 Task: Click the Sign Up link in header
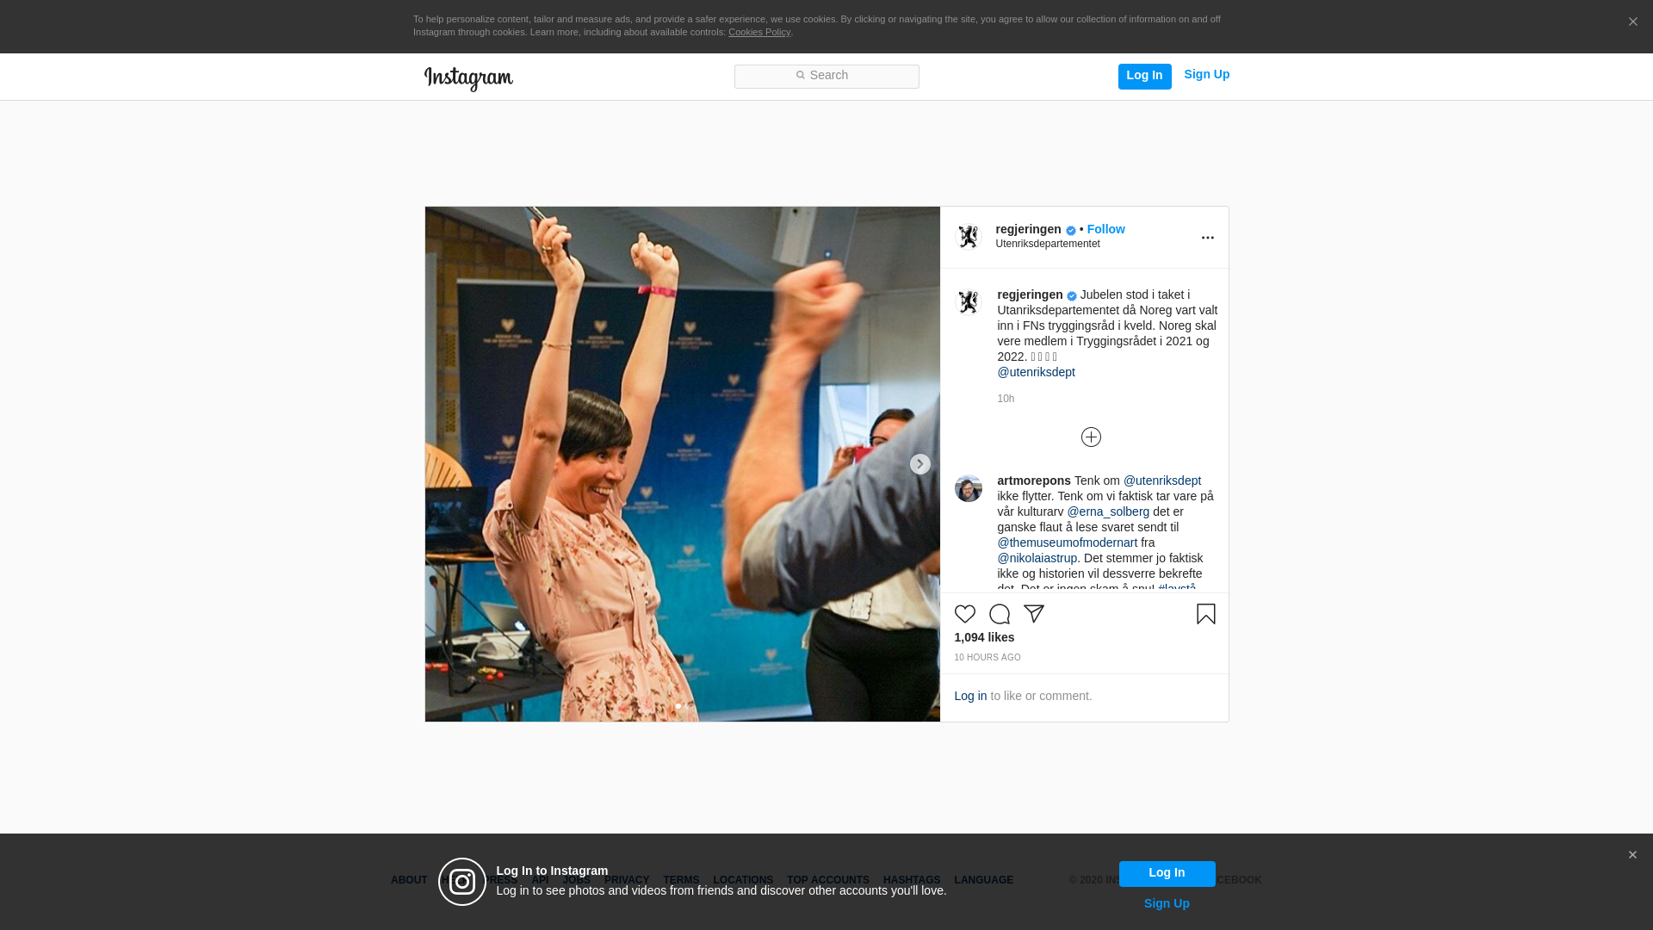(1206, 74)
